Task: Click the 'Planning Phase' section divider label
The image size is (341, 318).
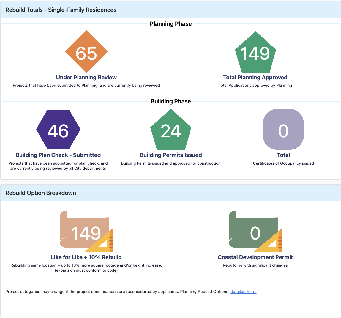Action: (x=171, y=24)
